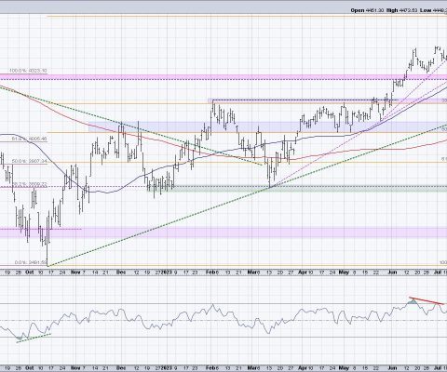Image resolution: width=447 pixels, height=372 pixels.
Task: Select the 0.0% Fibonacci level label
Action: [31, 262]
